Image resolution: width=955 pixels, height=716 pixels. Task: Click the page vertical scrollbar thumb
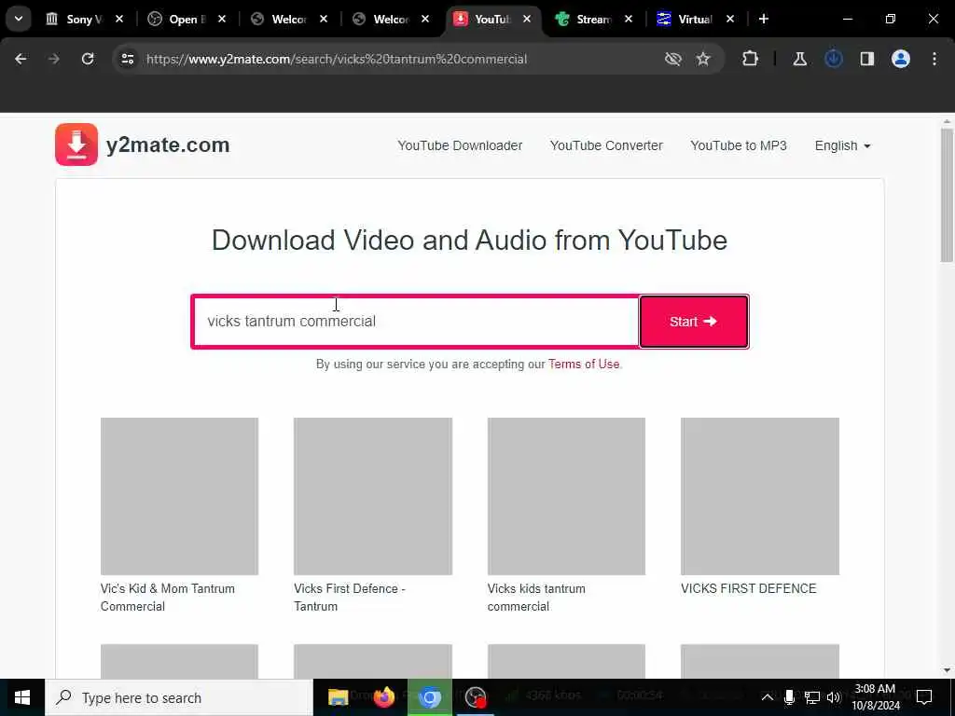click(x=947, y=195)
